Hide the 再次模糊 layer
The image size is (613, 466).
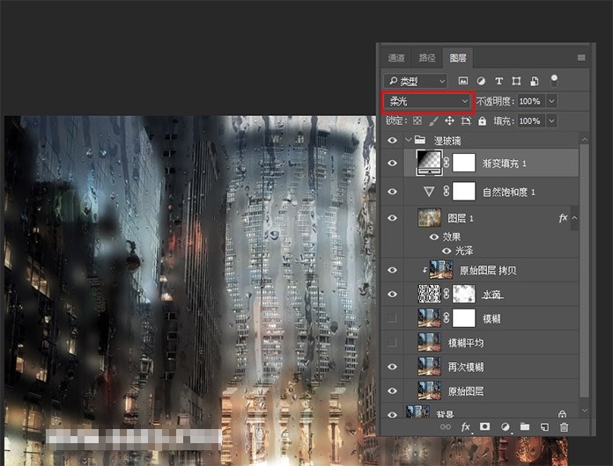(x=392, y=367)
